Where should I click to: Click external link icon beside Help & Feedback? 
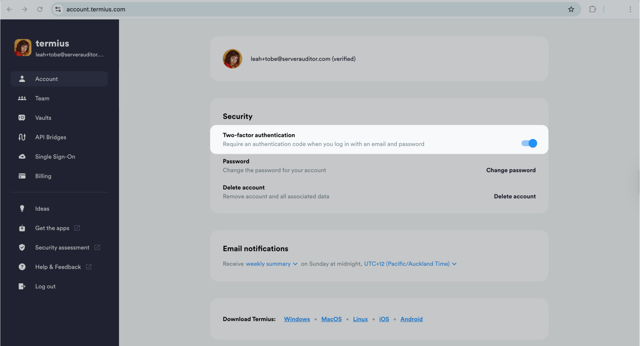click(x=89, y=267)
